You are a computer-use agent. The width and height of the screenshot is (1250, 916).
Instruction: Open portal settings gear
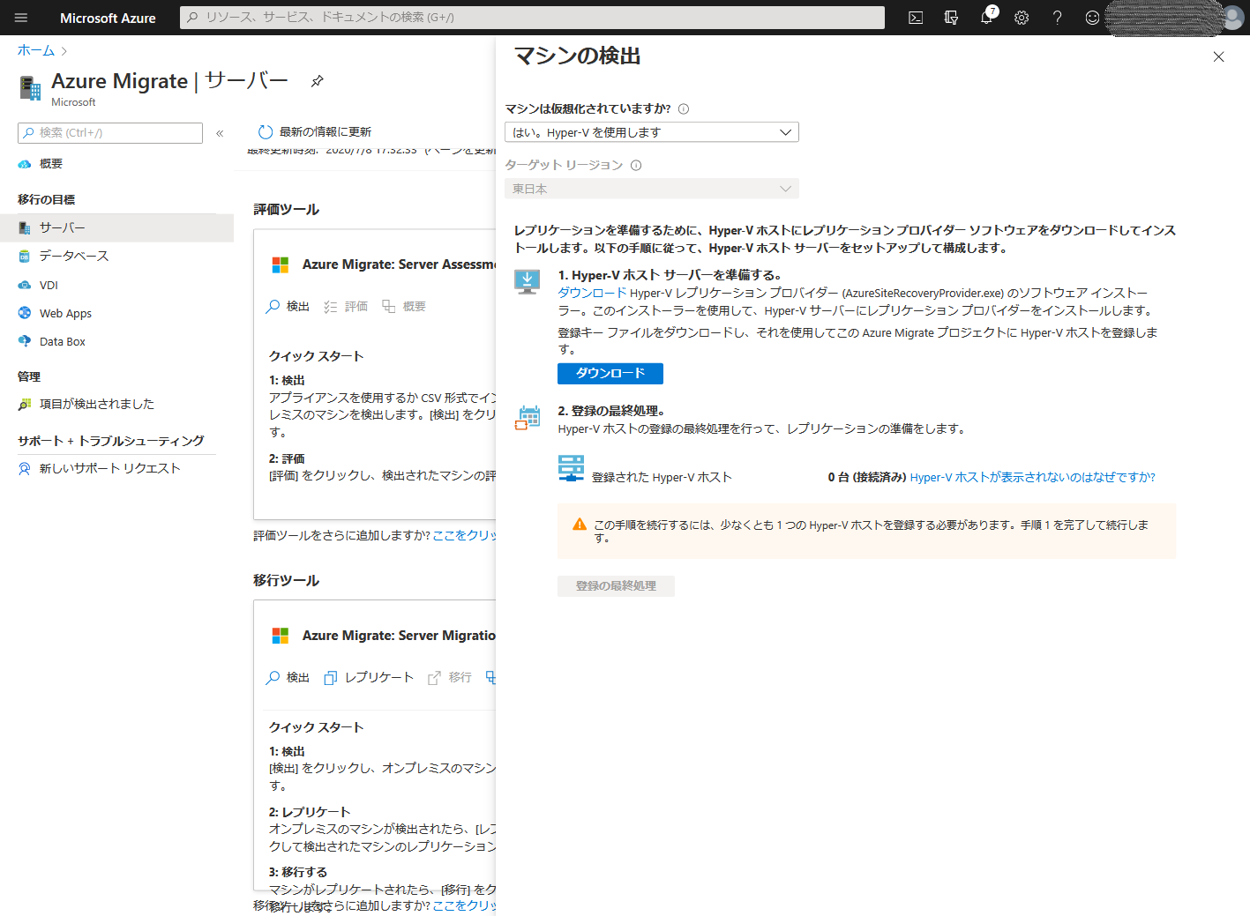pyautogui.click(x=1022, y=18)
